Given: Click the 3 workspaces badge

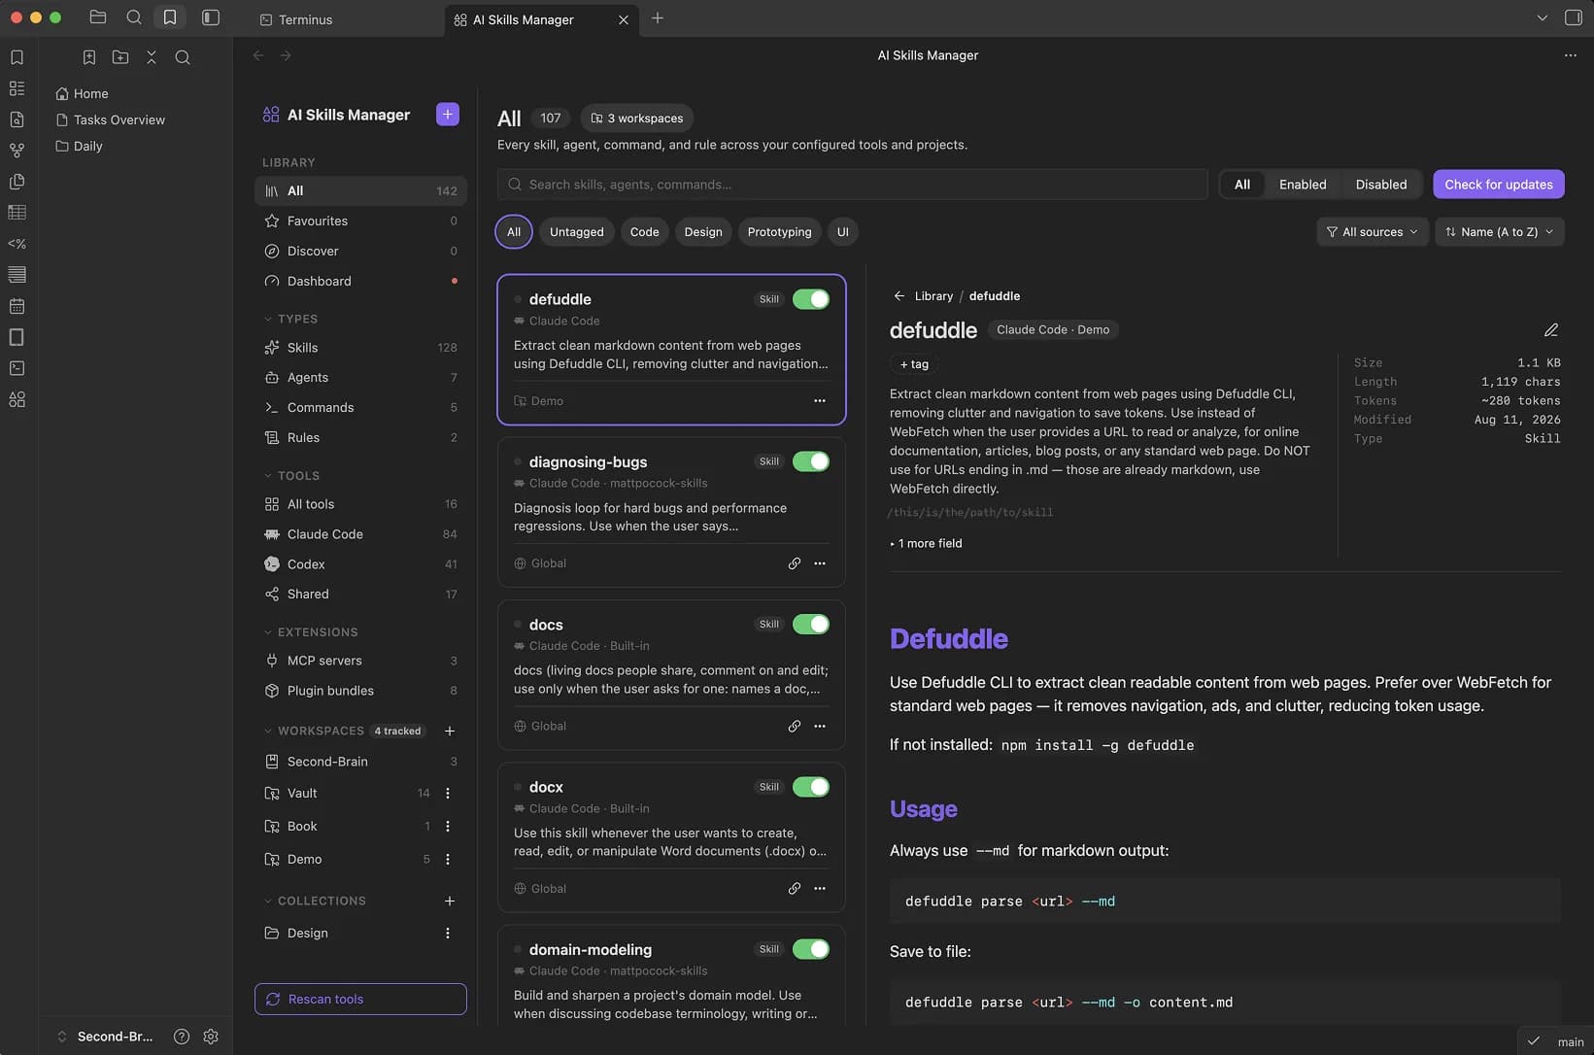Looking at the screenshot, I should point(637,119).
